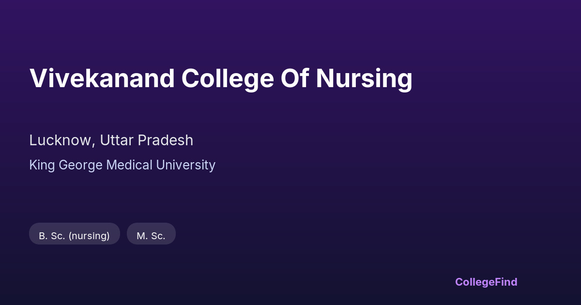Select the M. Sc. course tag
This screenshot has height=305, width=581.
click(x=151, y=236)
